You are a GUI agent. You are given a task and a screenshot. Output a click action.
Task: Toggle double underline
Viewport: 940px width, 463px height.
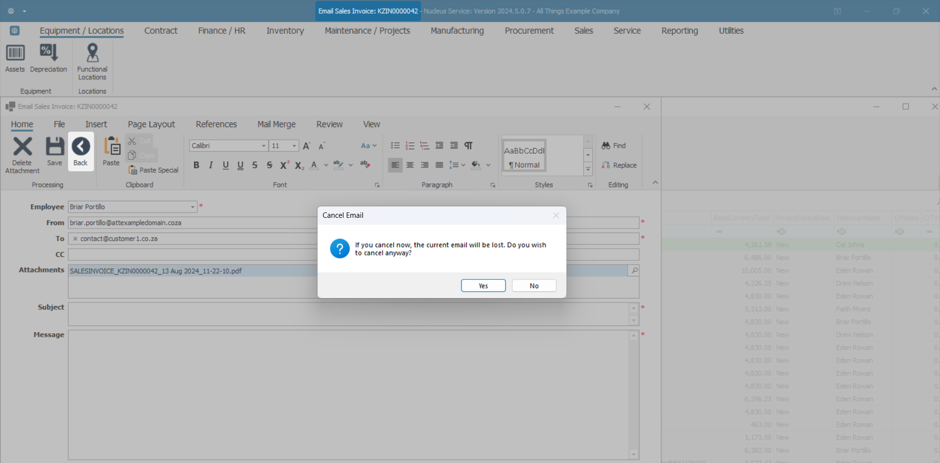pos(240,165)
